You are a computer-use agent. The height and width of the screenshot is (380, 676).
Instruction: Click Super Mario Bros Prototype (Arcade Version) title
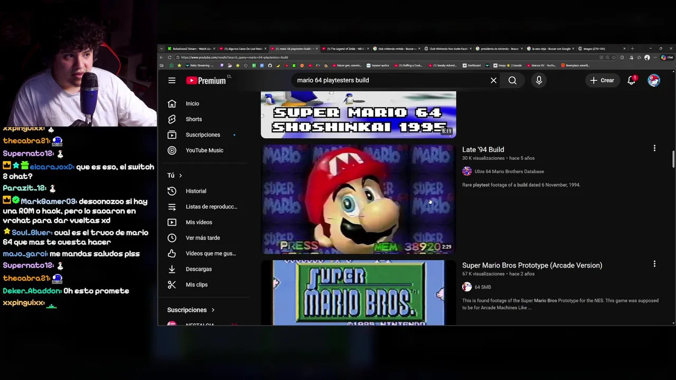click(x=532, y=265)
